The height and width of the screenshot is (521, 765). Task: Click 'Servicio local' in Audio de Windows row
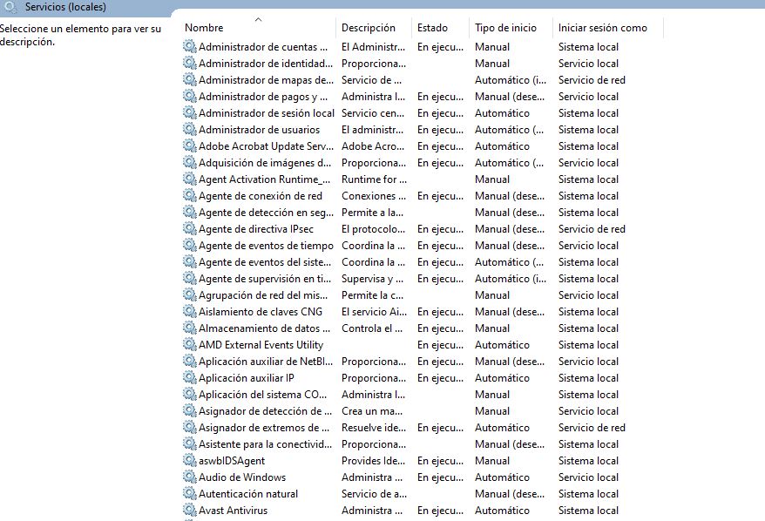pos(588,477)
